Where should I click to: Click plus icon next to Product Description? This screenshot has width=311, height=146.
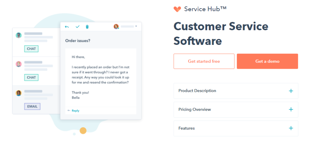pos(291,91)
